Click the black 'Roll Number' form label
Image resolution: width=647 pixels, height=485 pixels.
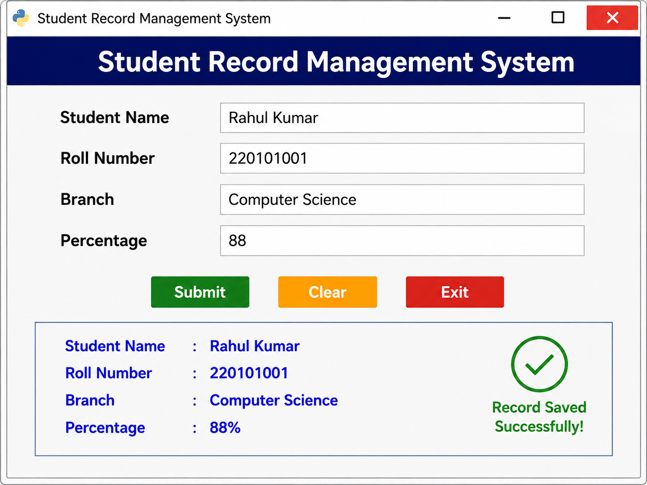(108, 158)
